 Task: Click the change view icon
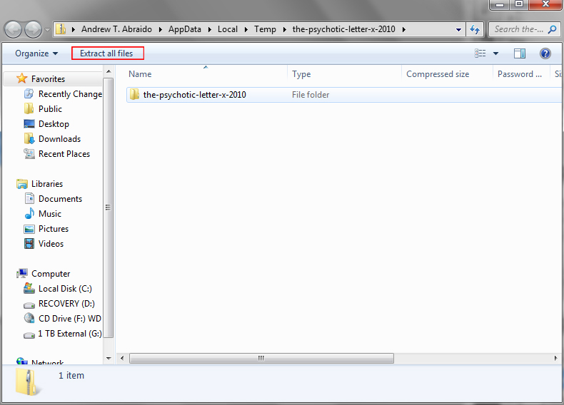[480, 53]
